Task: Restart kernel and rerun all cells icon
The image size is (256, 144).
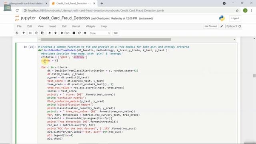Action: tap(85, 33)
